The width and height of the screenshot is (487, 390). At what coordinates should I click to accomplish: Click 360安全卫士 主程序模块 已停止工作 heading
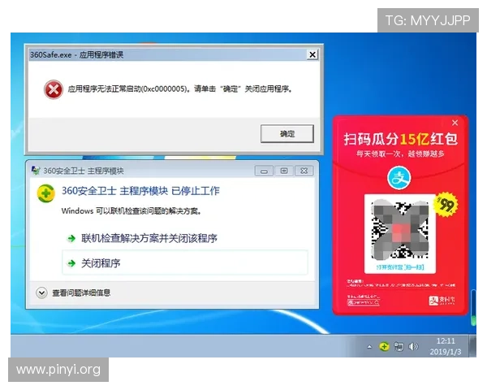pos(140,191)
